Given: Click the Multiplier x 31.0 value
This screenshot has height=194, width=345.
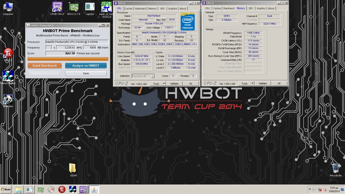Looking at the screenshot, I should click(x=142, y=60).
